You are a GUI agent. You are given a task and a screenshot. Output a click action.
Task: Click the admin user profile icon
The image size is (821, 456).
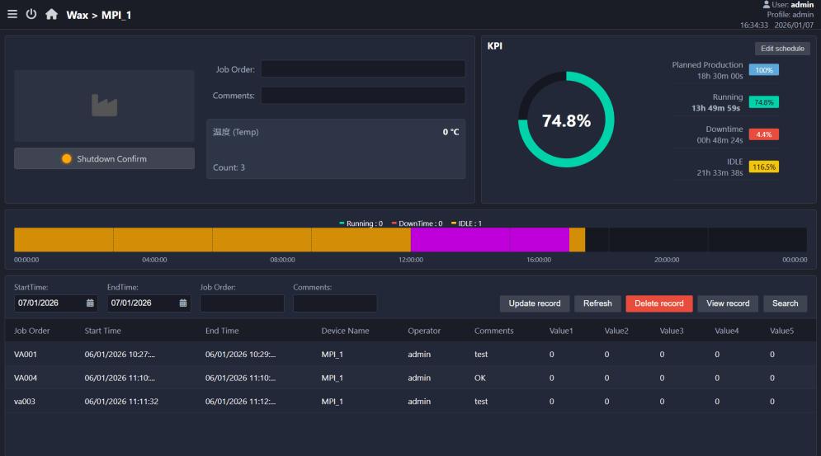[x=766, y=5]
